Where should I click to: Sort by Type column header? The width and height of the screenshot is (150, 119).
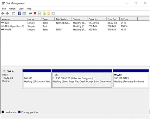click(48, 19)
